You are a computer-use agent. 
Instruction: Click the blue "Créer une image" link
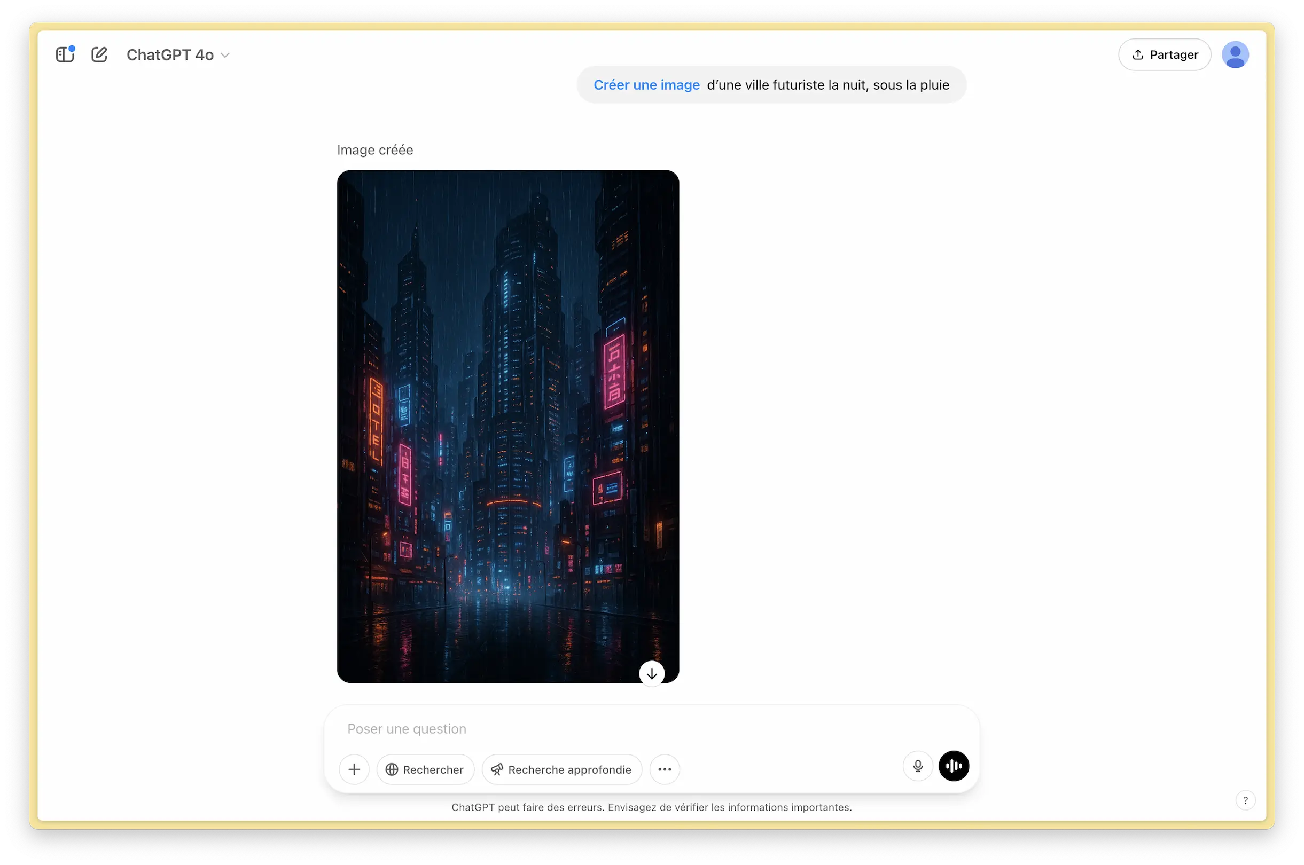[646, 85]
